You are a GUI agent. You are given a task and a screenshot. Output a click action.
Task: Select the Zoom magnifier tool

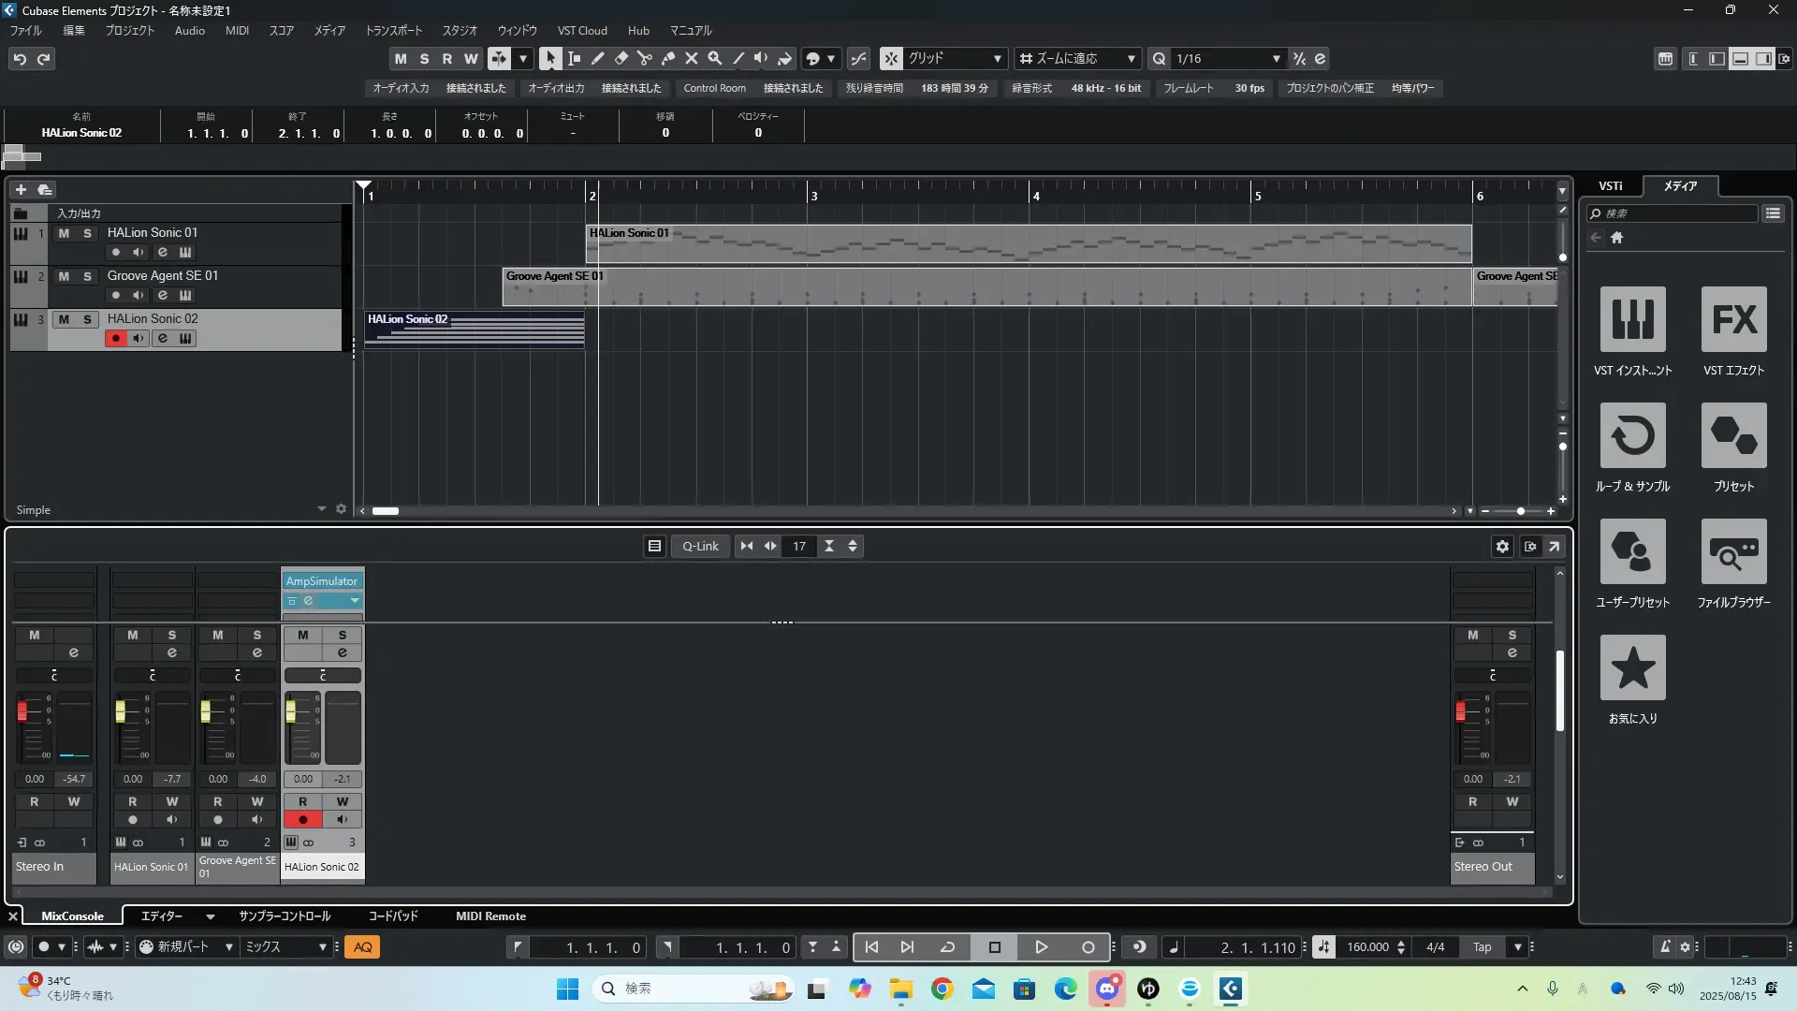coord(715,58)
